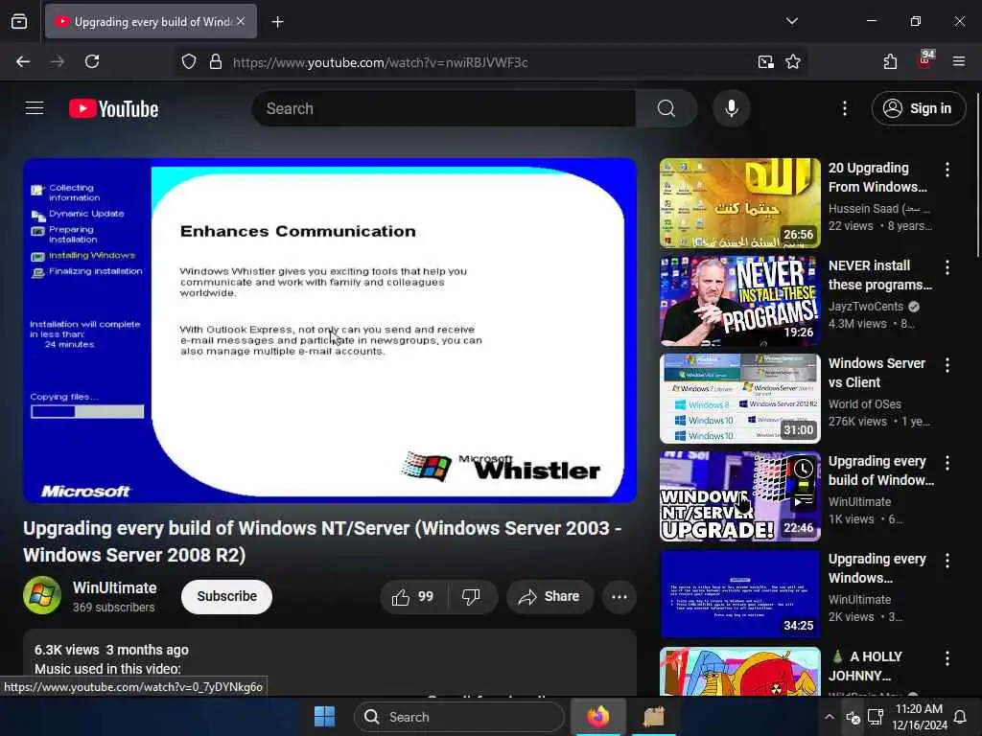Open tracking protection shield icon
The width and height of the screenshot is (982, 736).
tap(189, 61)
